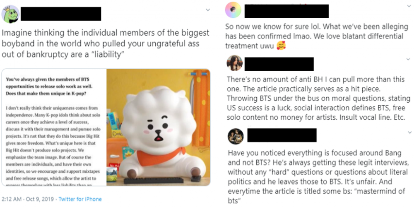This screenshot has height=207, width=414.
Task: Click the redacted username on the main tweet
Action: coord(61,14)
